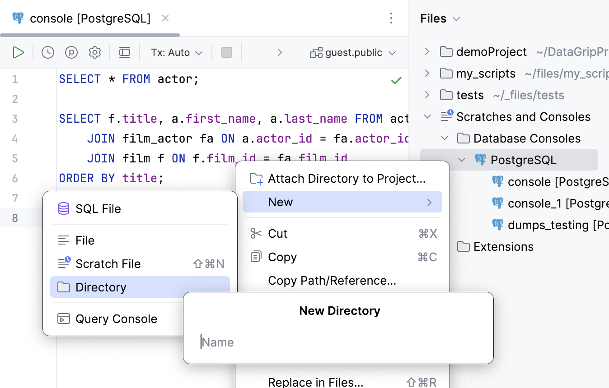This screenshot has height=388, width=609.
Task: Select SQL File from the New submenu
Action: 97,208
